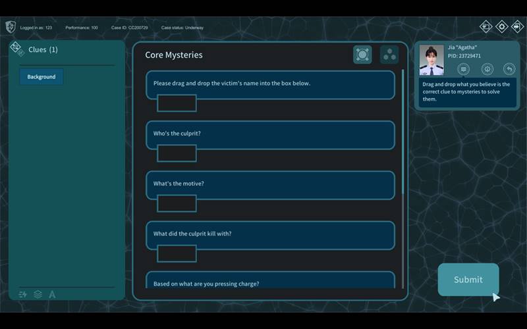The height and width of the screenshot is (329, 527).
Task: Click the chat message icon under Agatha's PID
Action: pos(464,69)
